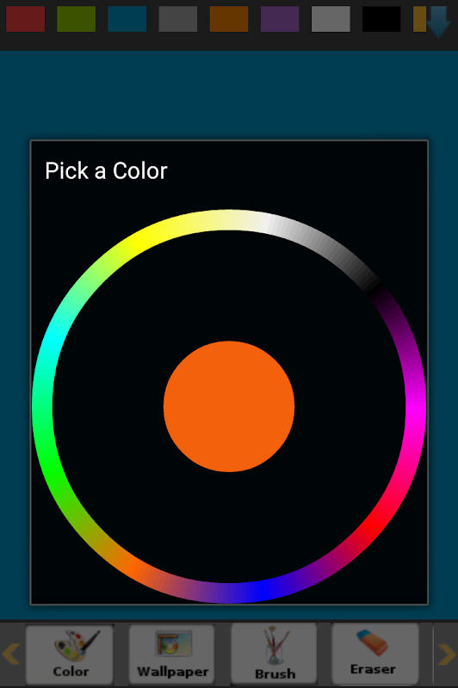Pick the dark red swatch

click(x=26, y=19)
